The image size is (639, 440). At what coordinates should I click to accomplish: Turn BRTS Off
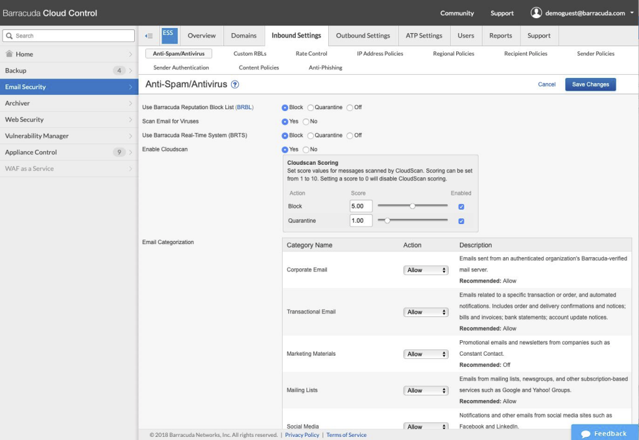349,135
